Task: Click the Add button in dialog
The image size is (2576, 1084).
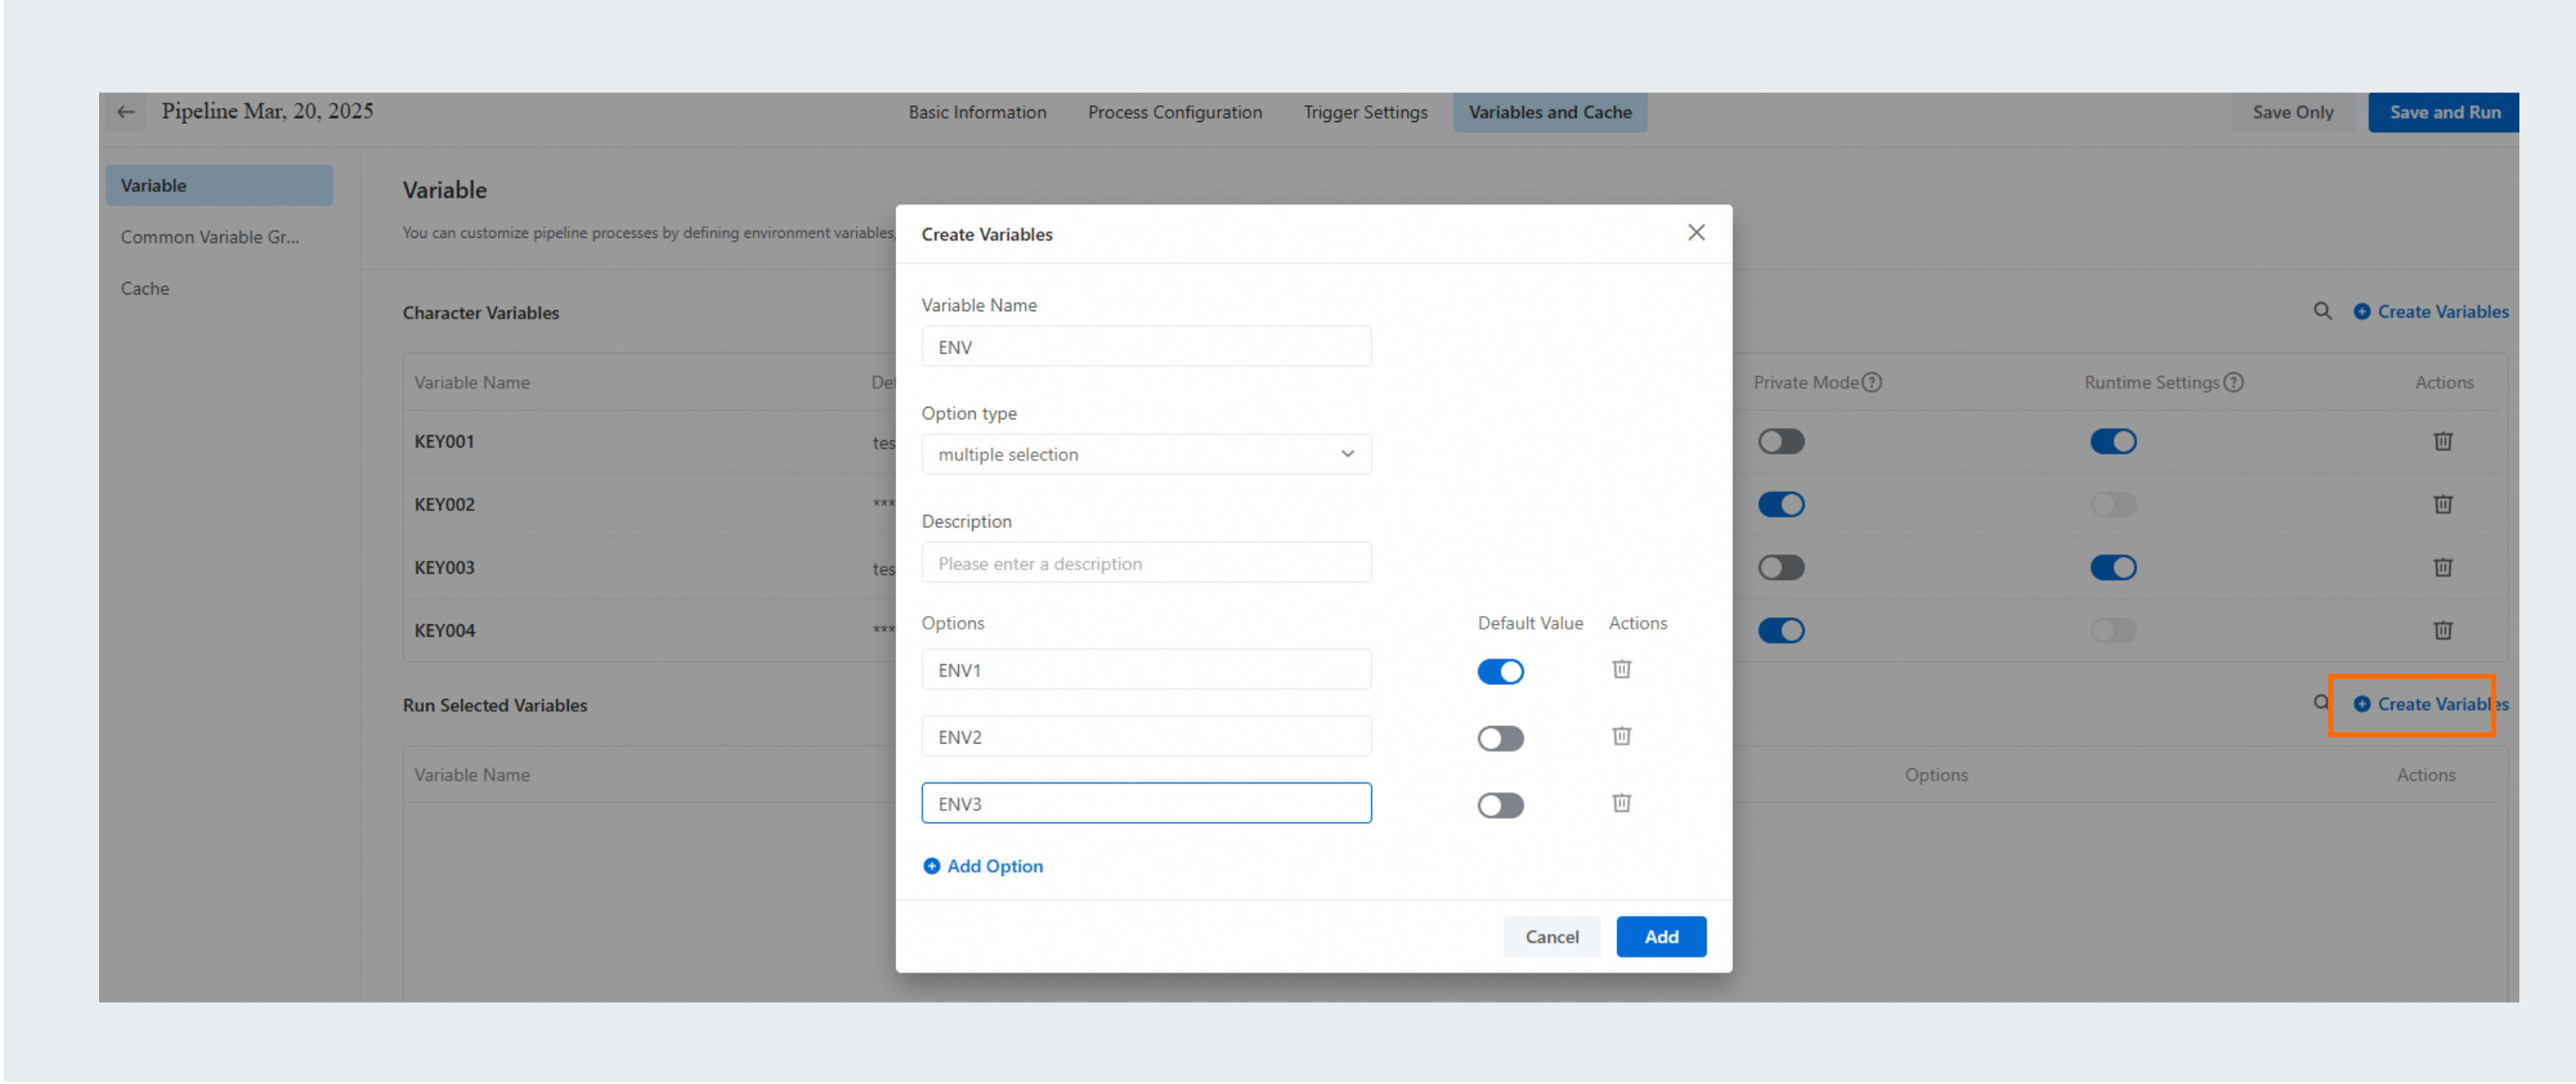Action: coord(1660,937)
